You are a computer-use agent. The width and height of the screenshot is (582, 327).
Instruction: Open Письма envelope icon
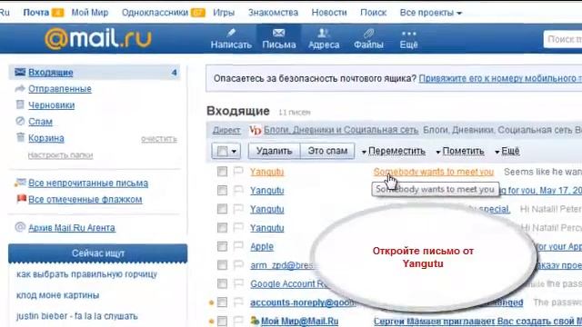point(279,33)
